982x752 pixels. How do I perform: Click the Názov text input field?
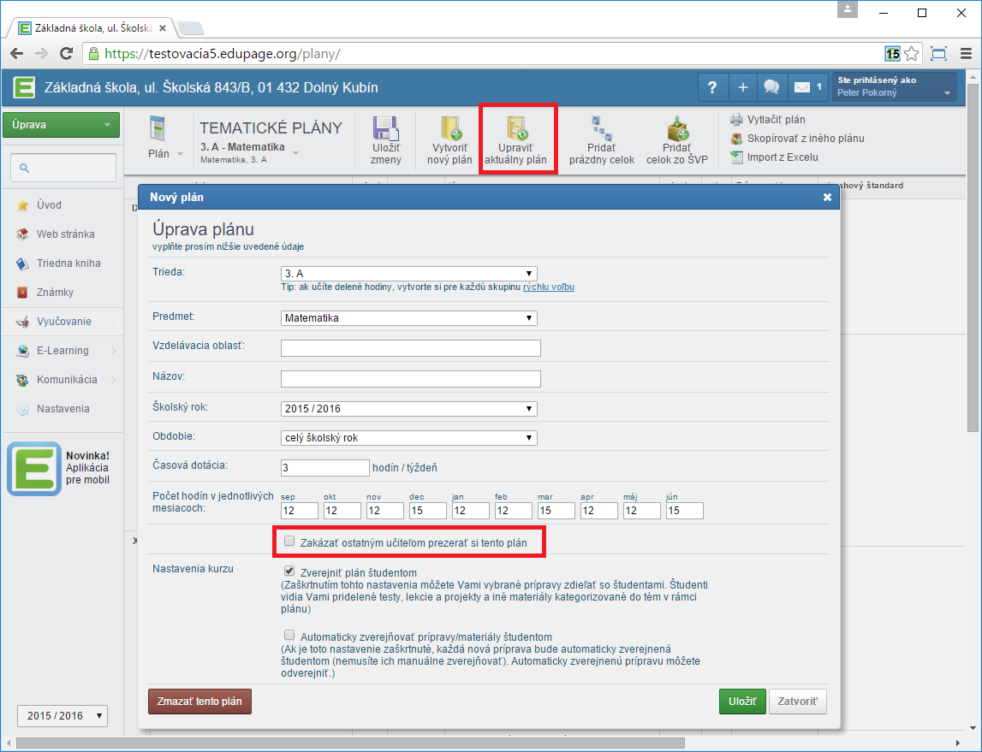pyautogui.click(x=411, y=378)
